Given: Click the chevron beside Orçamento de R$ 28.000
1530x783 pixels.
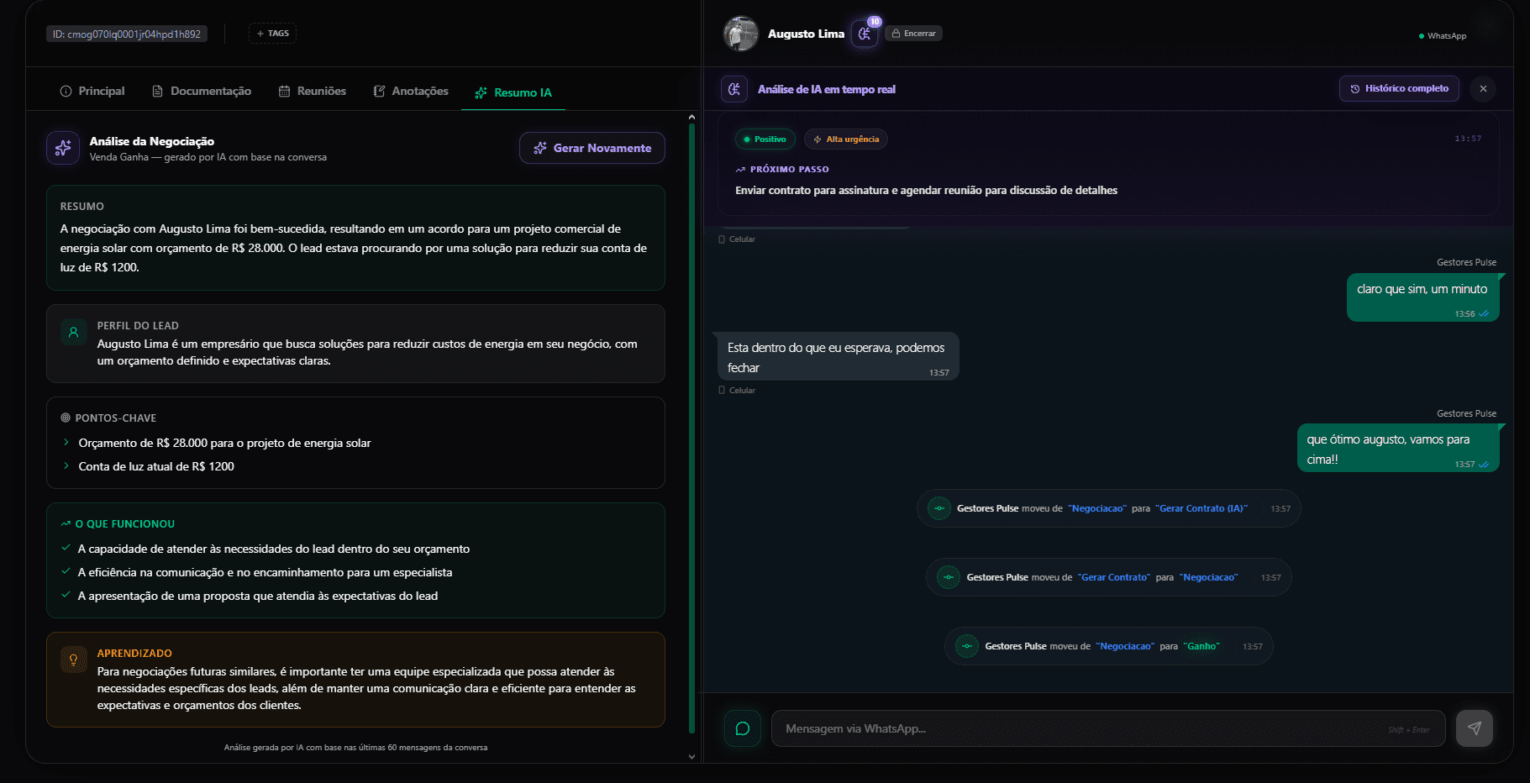Looking at the screenshot, I should (66, 442).
